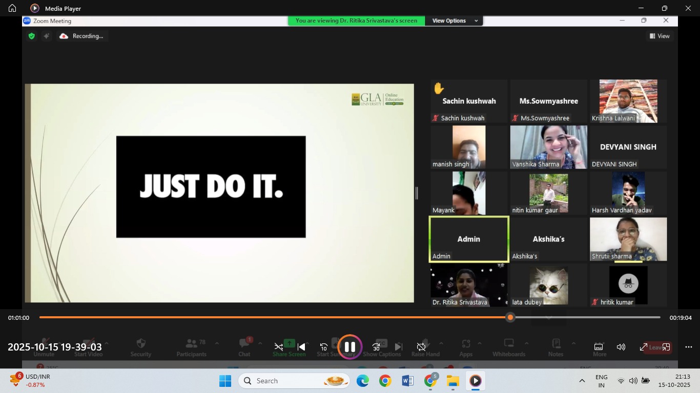Viewport: 700px width, 393px height.
Task: Toggle full screen mode
Action: pyautogui.click(x=644, y=347)
